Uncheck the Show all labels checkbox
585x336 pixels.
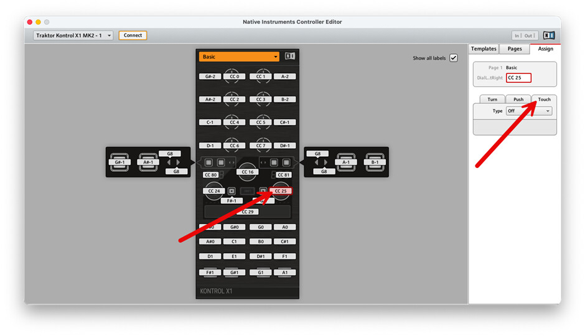click(x=453, y=58)
